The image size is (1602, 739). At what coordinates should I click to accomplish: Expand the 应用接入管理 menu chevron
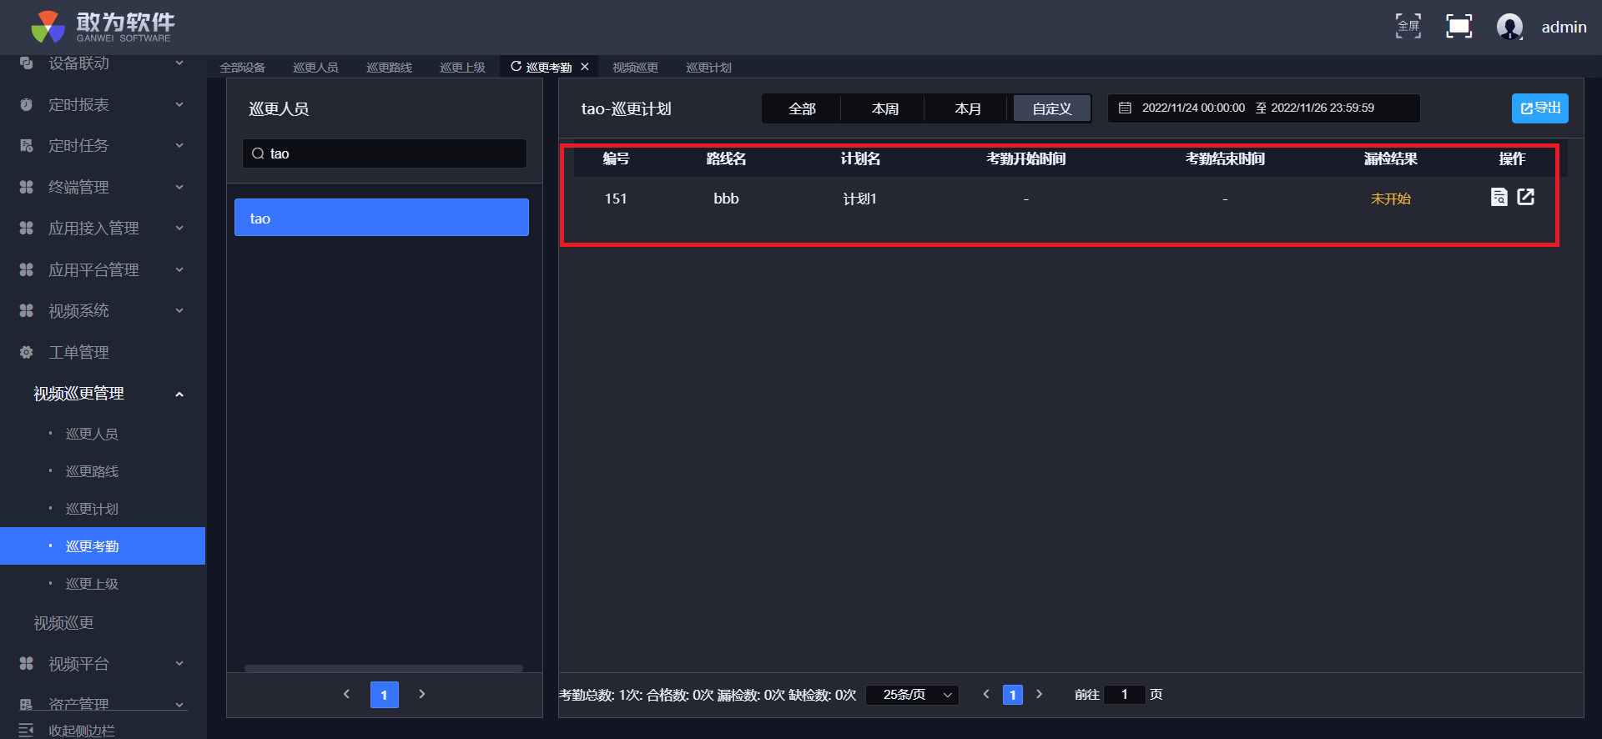179,228
